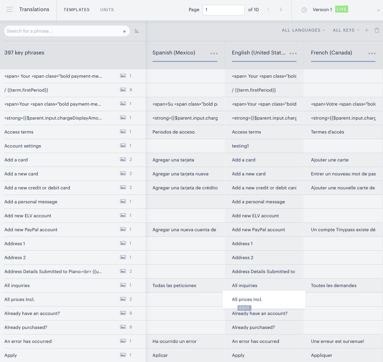Viewport: 383px width, 362px height.
Task: Select the French cell 'Une erreur est survenue!'
Action: click(x=337, y=341)
